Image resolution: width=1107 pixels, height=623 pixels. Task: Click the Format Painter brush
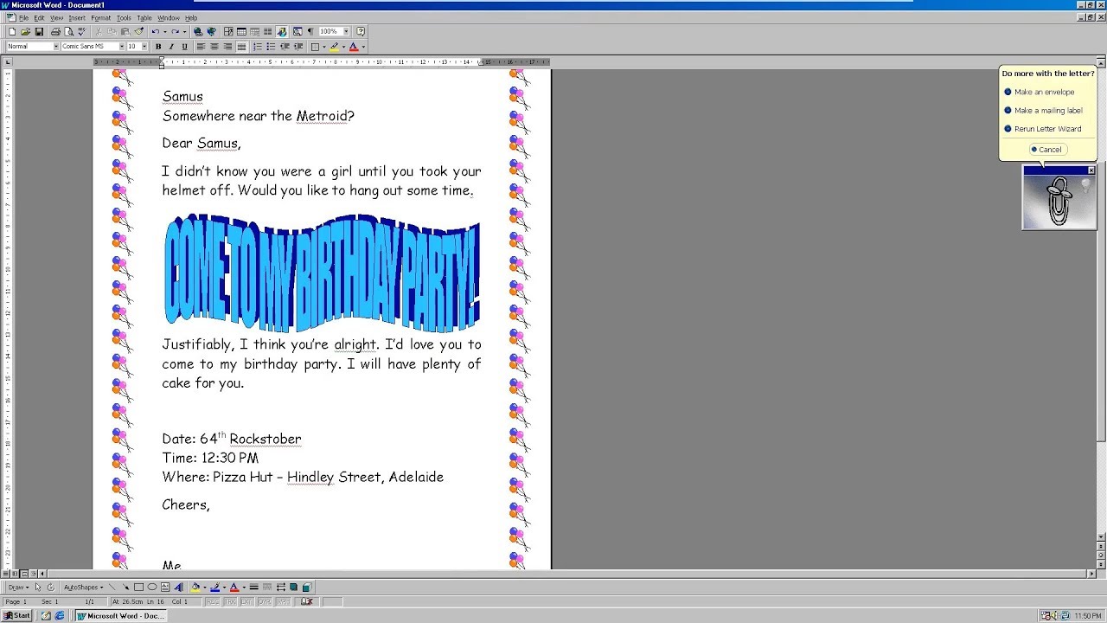pos(139,32)
